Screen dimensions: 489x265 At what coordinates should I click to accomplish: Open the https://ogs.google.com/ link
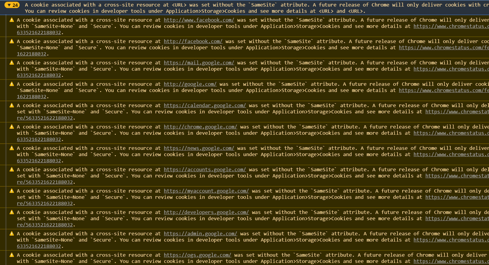[x=198, y=255]
